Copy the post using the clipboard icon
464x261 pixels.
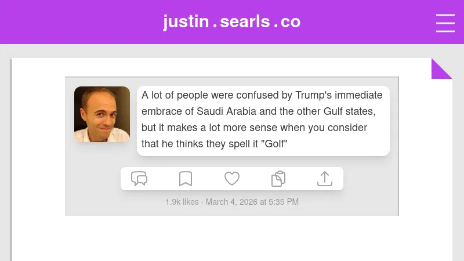point(278,179)
